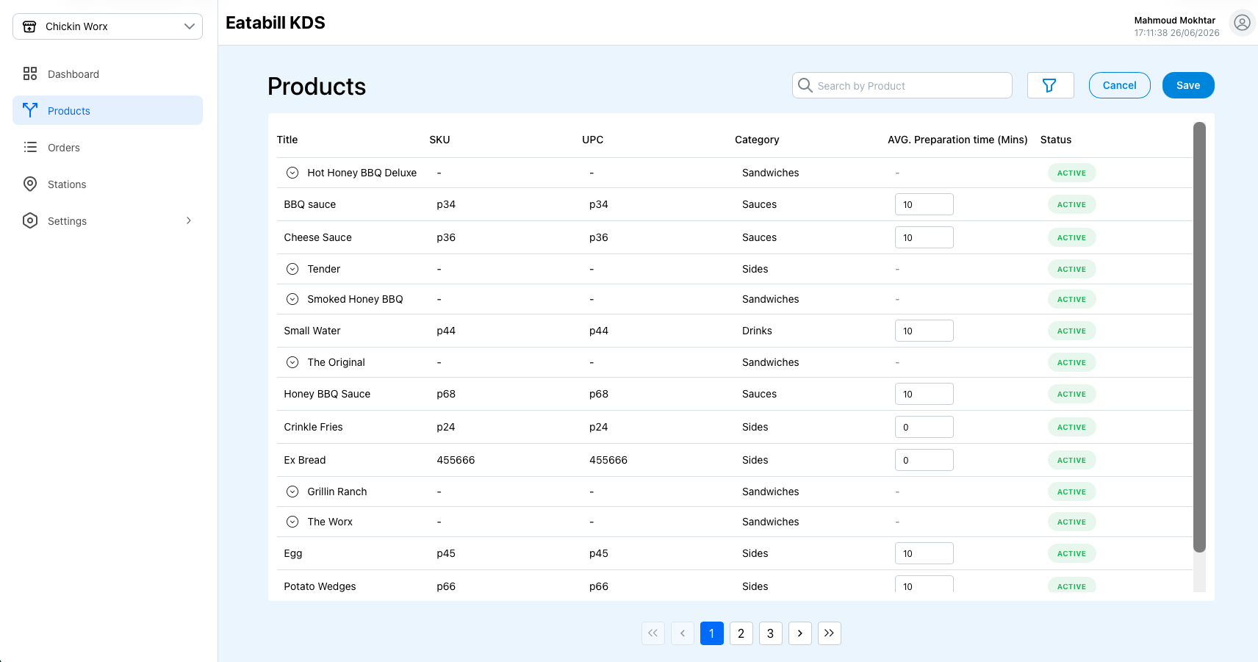The width and height of the screenshot is (1258, 662).
Task: Edit Cheese Sauce preparation time field
Action: [x=924, y=237]
